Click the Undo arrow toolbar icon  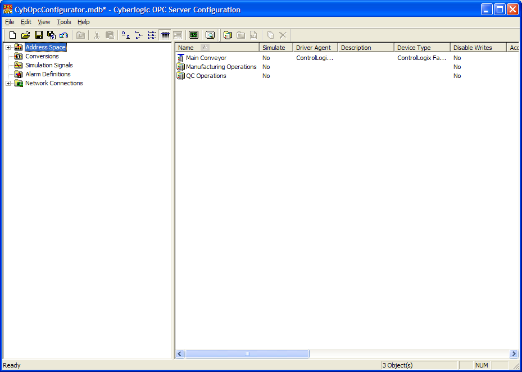(x=64, y=35)
